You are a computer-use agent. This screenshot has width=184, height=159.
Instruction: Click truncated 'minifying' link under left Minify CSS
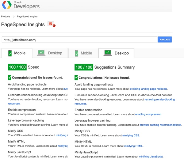pos(62,135)
